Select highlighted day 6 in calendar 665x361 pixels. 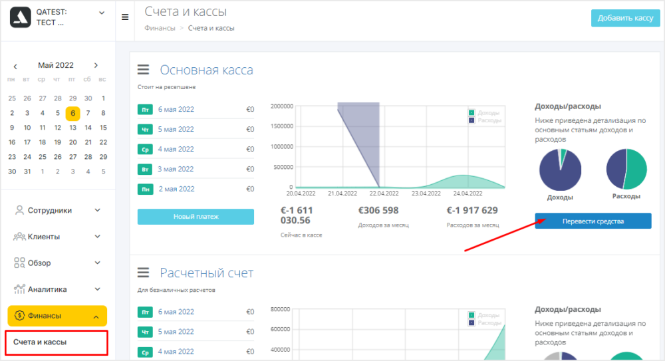click(x=73, y=113)
